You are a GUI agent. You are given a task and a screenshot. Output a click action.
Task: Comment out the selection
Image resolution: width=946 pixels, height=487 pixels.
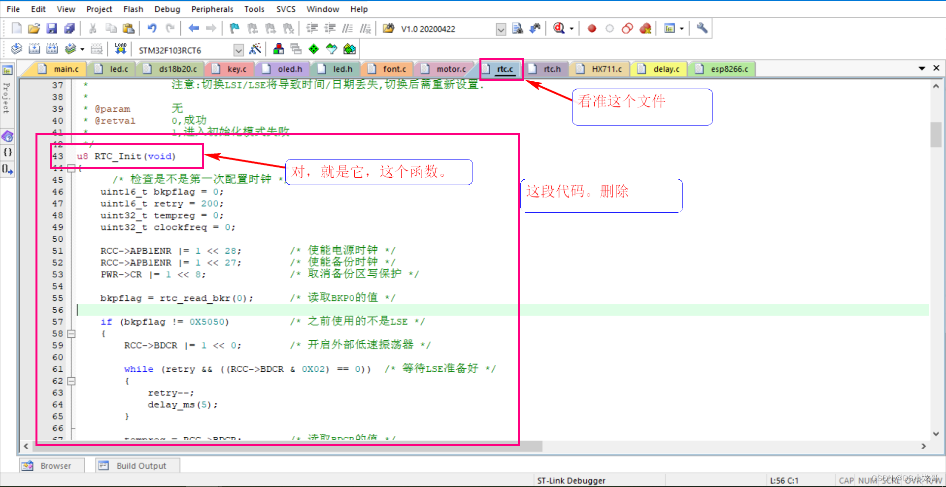(x=347, y=29)
